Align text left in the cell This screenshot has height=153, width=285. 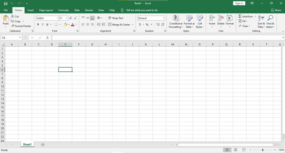click(x=83, y=24)
